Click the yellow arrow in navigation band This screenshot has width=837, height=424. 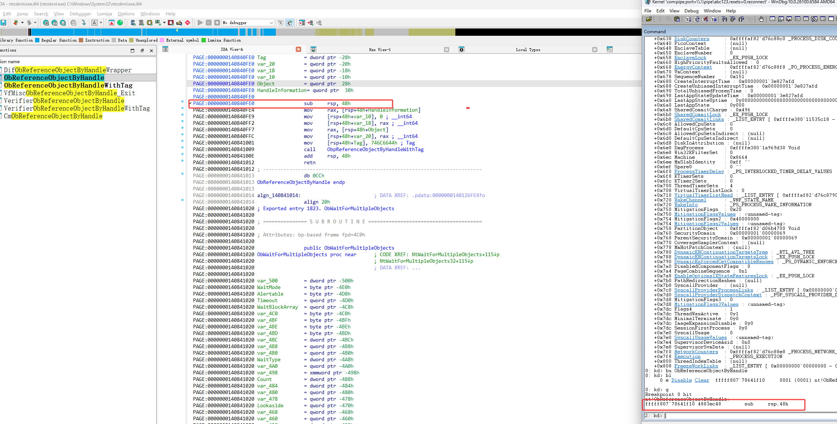(x=177, y=31)
